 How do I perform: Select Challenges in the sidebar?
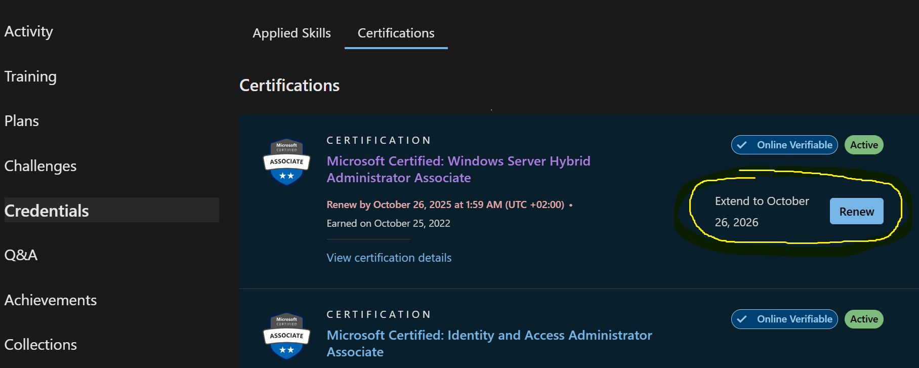pyautogui.click(x=40, y=166)
